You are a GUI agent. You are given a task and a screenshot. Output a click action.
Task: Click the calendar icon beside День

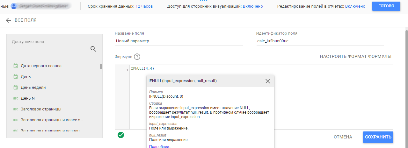coord(16,77)
